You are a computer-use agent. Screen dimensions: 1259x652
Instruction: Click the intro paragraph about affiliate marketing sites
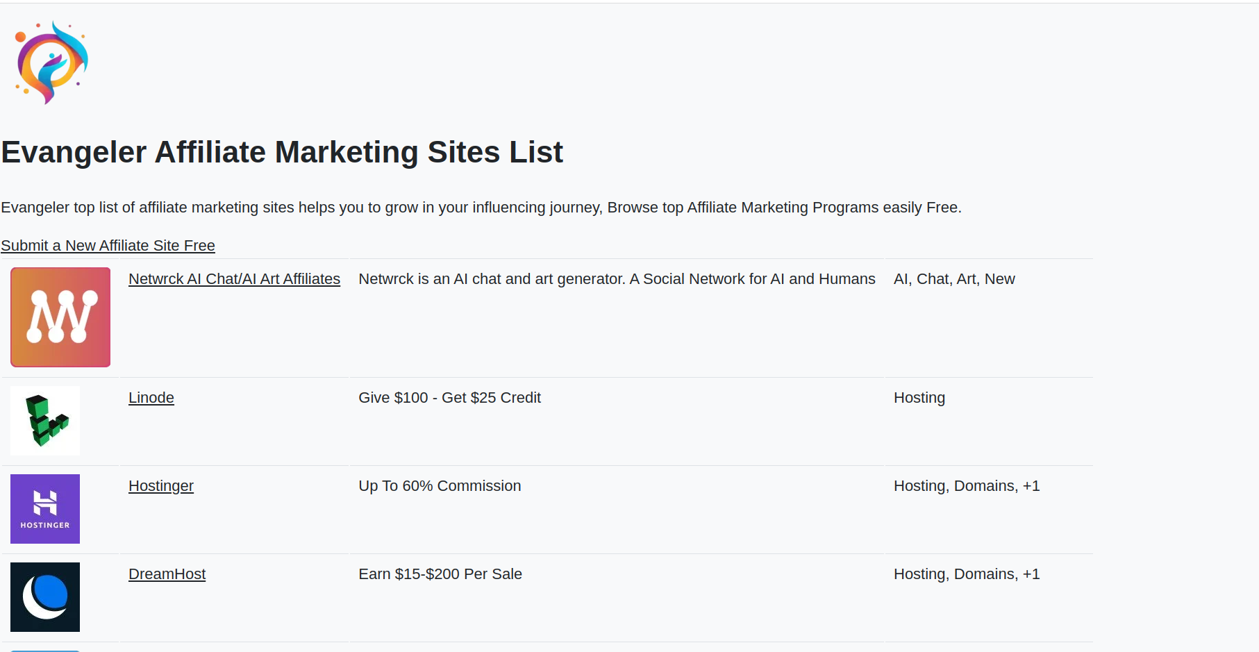pos(481,208)
